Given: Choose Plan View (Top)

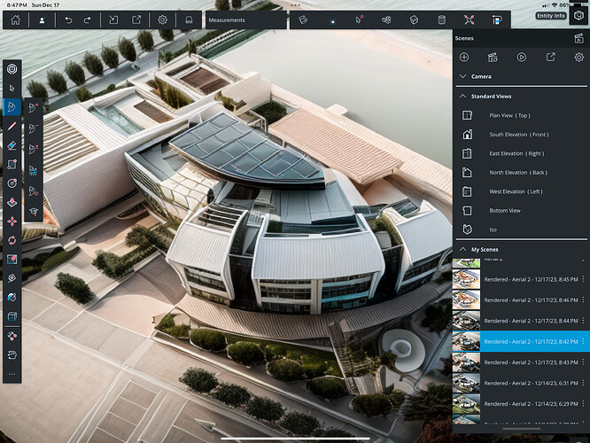Looking at the screenshot, I should point(509,115).
